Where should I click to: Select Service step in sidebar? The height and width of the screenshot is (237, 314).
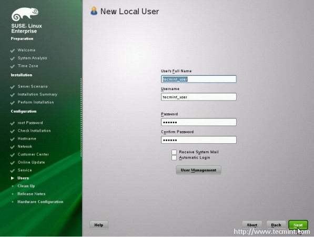pos(25,170)
